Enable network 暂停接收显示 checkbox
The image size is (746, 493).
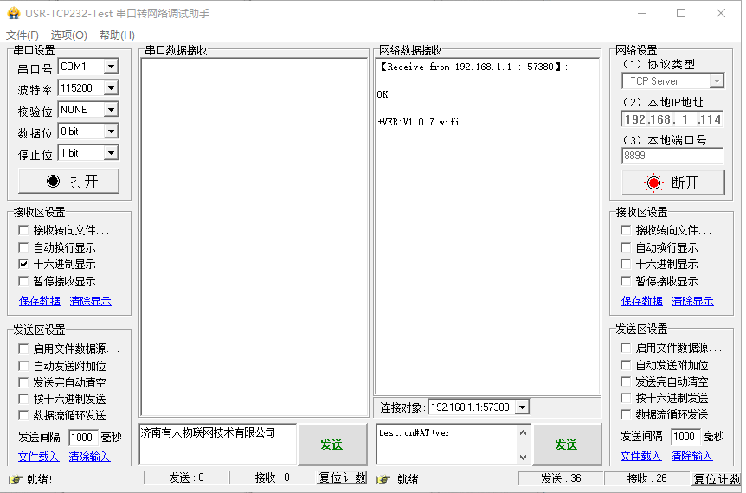pyautogui.click(x=626, y=281)
